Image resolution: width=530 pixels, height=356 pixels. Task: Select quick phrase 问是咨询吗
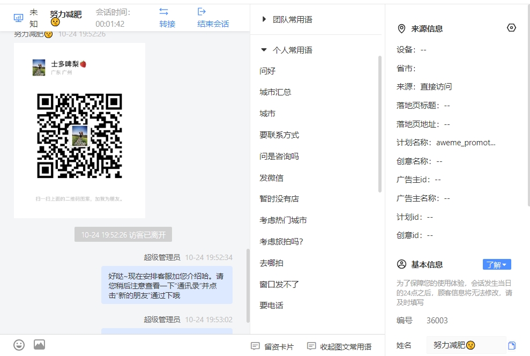[x=279, y=156]
